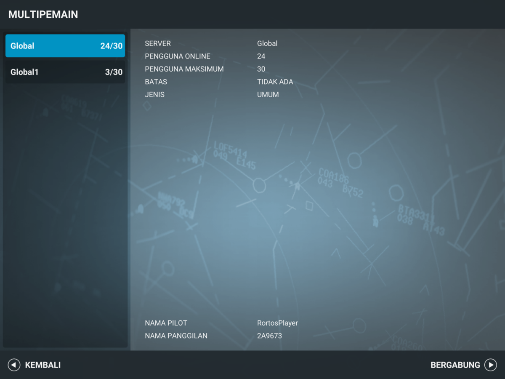Click the circular back arrow icon beside KEMBALI
The width and height of the screenshot is (505, 379).
(x=14, y=365)
